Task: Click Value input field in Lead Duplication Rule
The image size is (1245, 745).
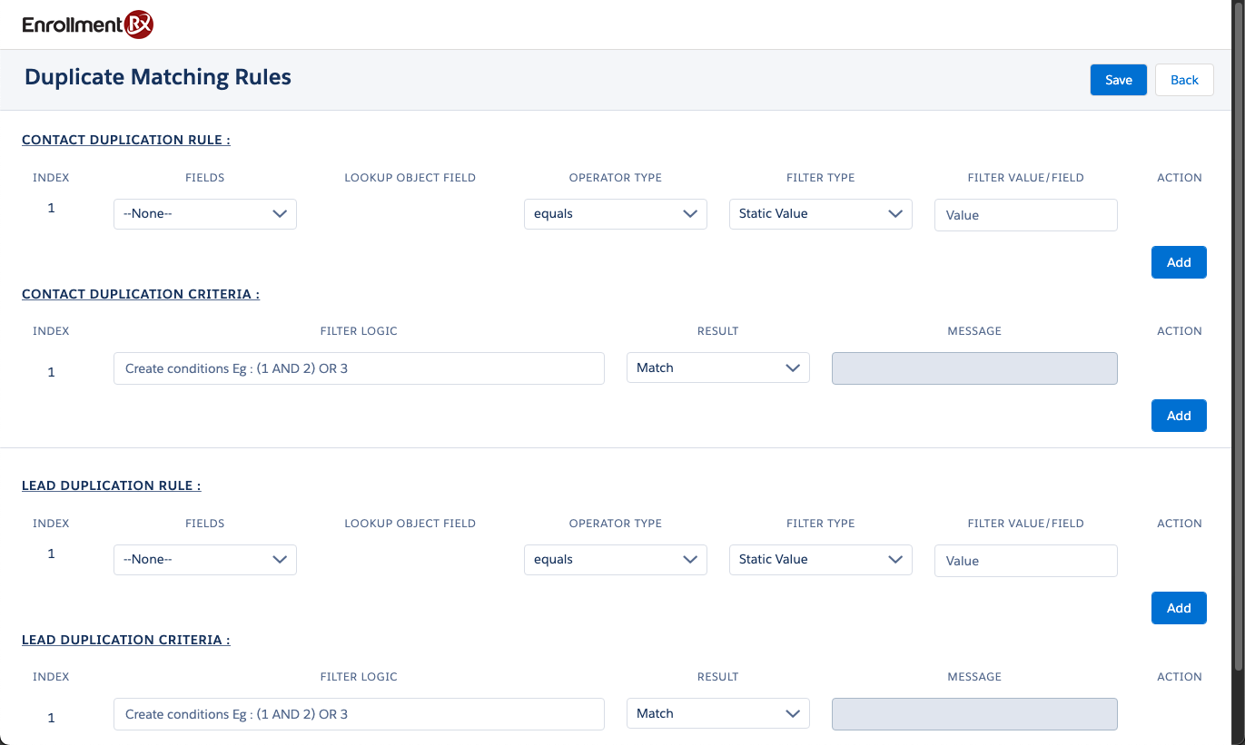Action: pyautogui.click(x=1025, y=561)
